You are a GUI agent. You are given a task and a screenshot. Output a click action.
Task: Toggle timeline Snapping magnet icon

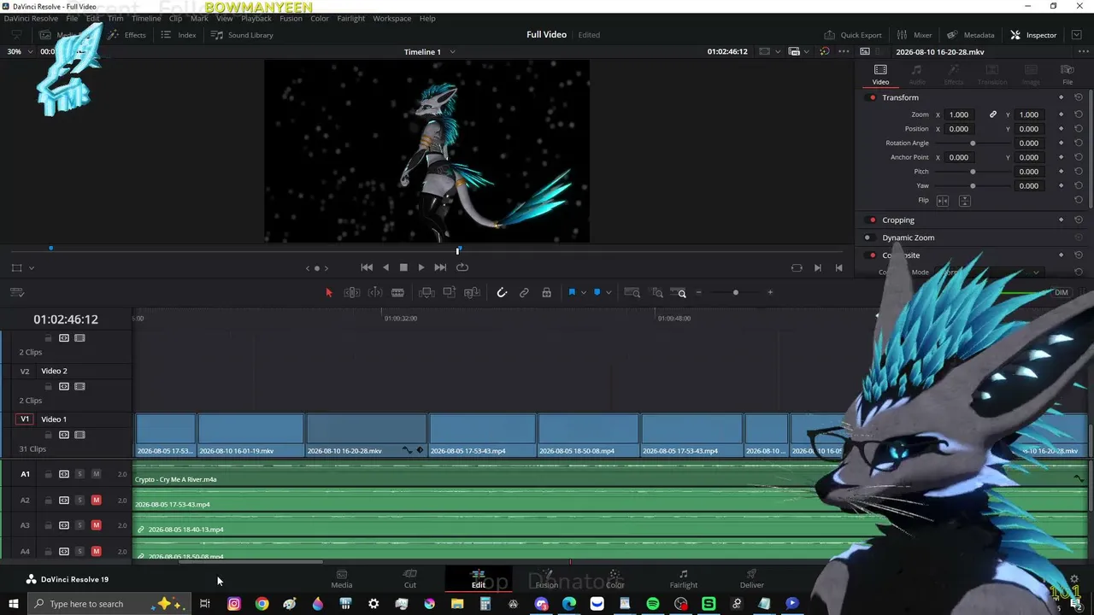[x=502, y=293]
